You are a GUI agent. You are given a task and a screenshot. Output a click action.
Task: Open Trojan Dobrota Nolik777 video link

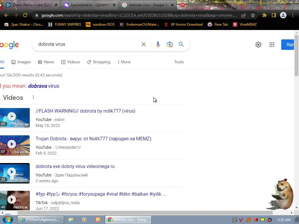pos(93,139)
